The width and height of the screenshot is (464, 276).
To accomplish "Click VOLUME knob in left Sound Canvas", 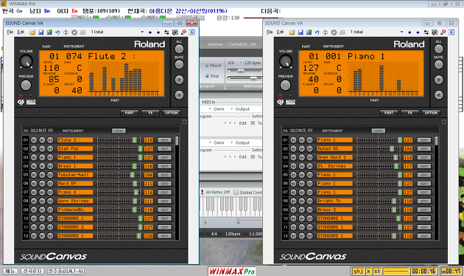I will click(26, 61).
